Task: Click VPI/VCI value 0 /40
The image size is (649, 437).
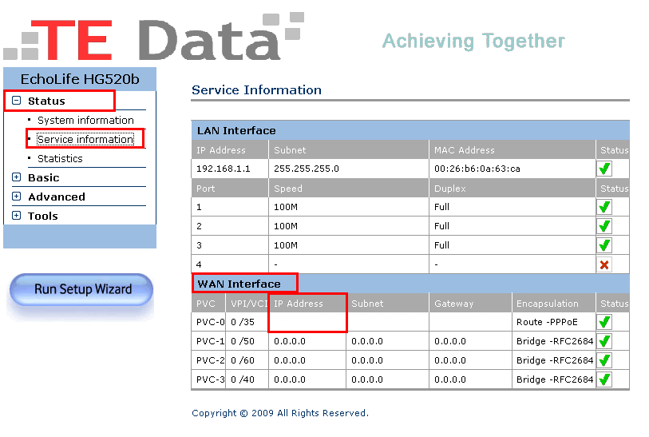Action: (x=243, y=379)
